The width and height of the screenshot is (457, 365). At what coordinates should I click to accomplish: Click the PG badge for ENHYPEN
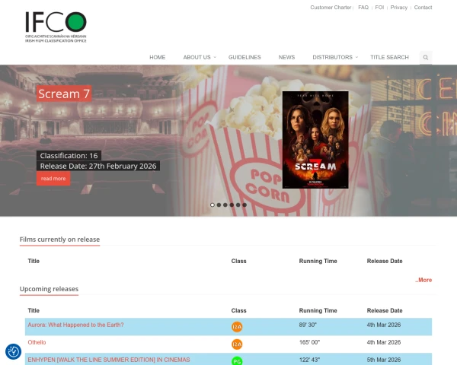[237, 361]
